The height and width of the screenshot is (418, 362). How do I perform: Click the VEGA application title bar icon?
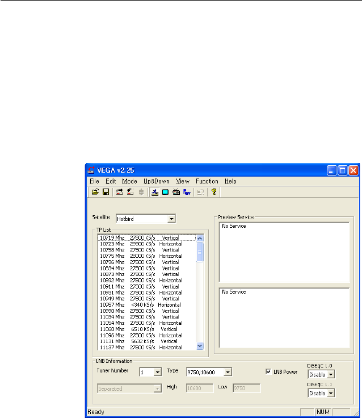(91, 170)
